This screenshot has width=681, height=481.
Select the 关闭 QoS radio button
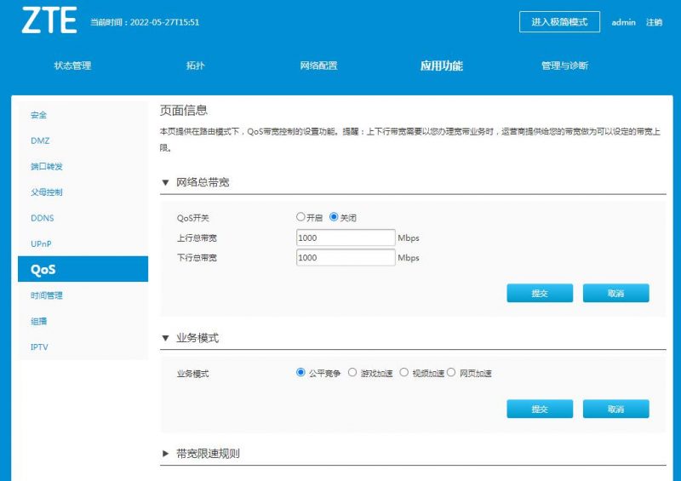coord(334,218)
